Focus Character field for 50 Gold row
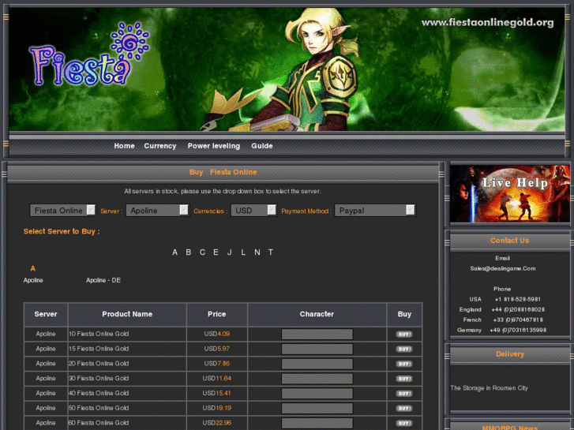 coord(317,409)
